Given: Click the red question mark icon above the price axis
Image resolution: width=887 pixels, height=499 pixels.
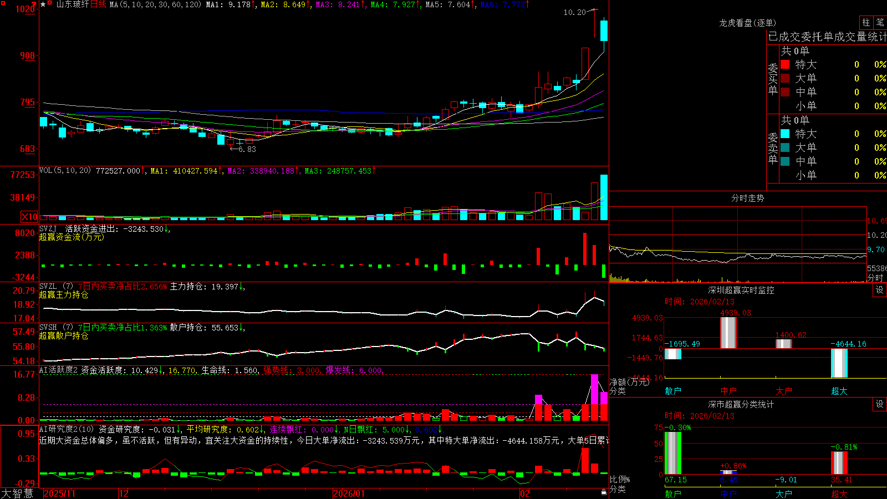Looking at the screenshot, I should tap(34, 3).
